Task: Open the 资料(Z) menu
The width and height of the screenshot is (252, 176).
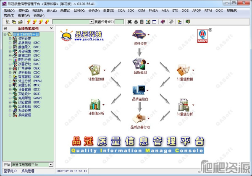Action: coord(24,10)
